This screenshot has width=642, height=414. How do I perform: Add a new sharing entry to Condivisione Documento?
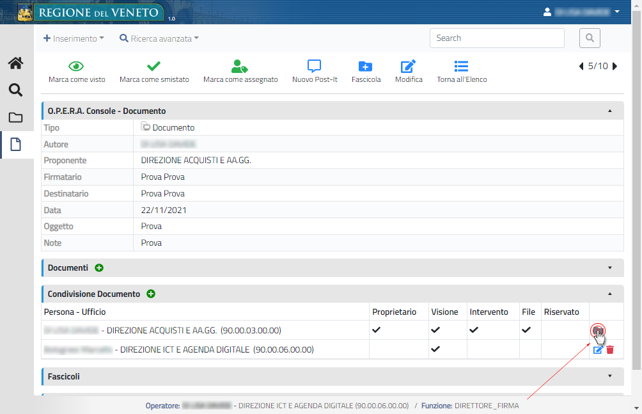click(x=151, y=294)
